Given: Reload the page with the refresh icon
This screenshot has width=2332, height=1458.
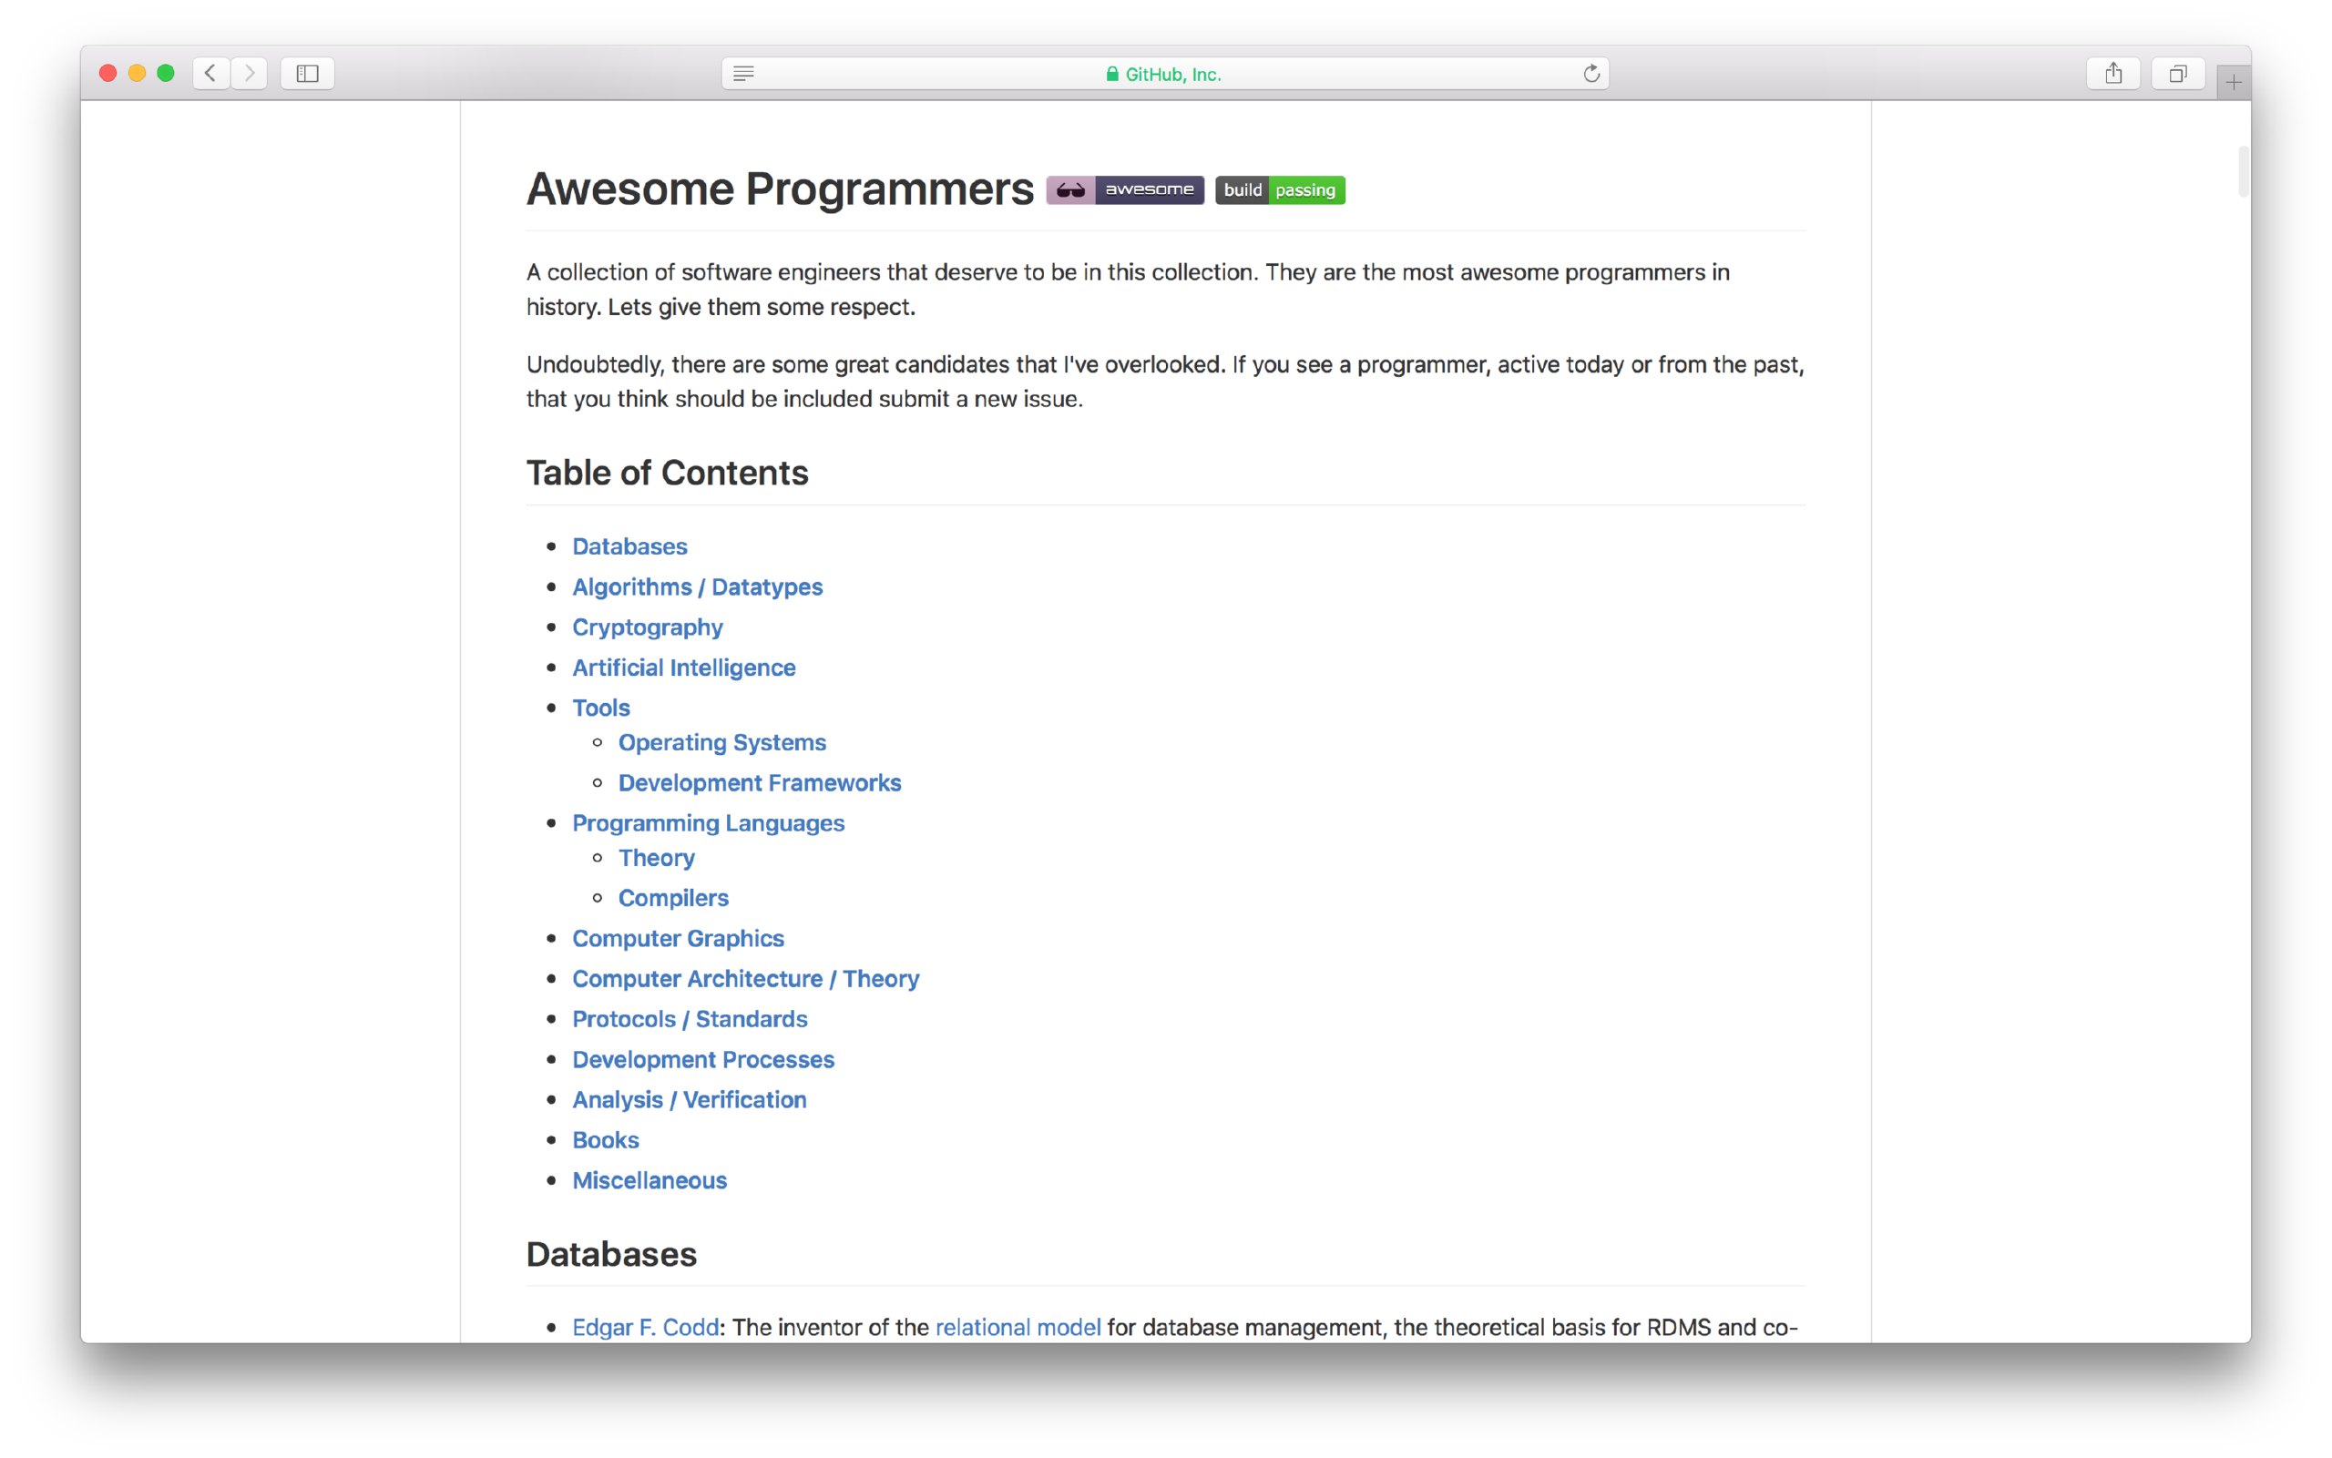Looking at the screenshot, I should (x=1591, y=73).
